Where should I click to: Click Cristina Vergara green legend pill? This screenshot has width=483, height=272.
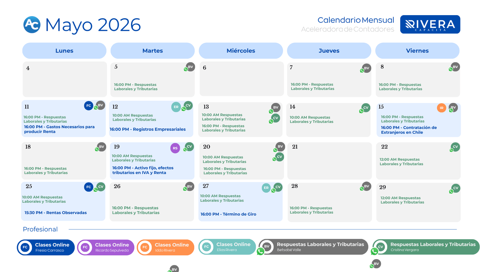[426, 247]
